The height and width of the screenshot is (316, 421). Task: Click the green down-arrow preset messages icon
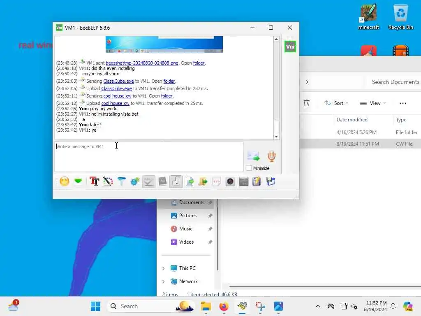click(78, 181)
